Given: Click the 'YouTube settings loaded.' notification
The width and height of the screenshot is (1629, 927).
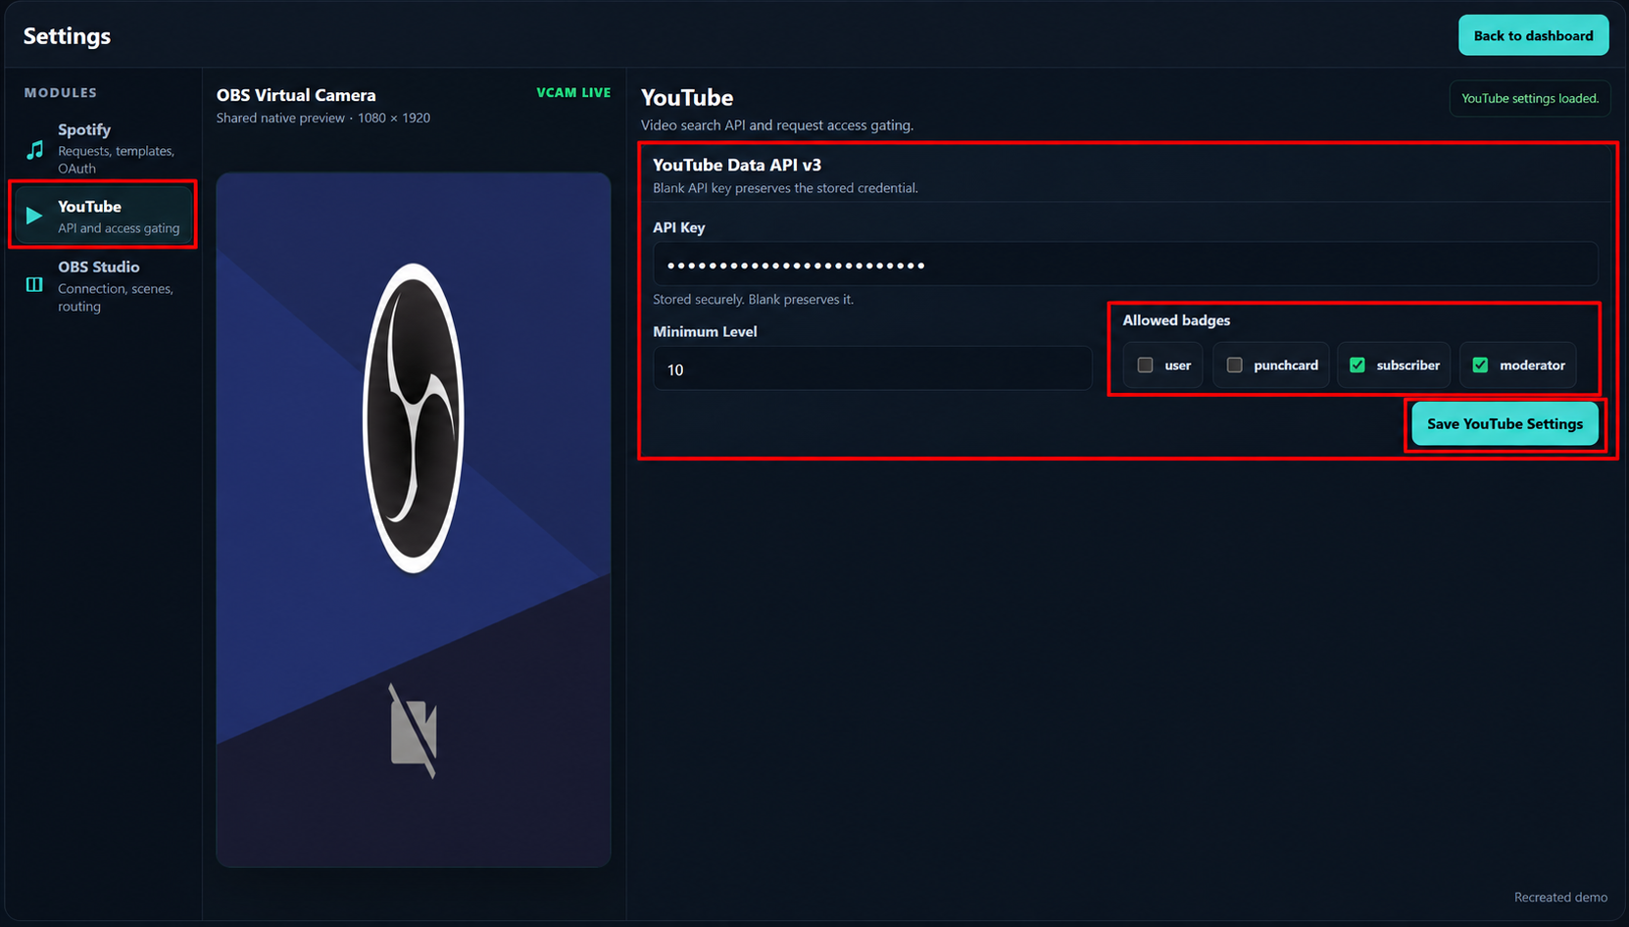Looking at the screenshot, I should [1529, 98].
